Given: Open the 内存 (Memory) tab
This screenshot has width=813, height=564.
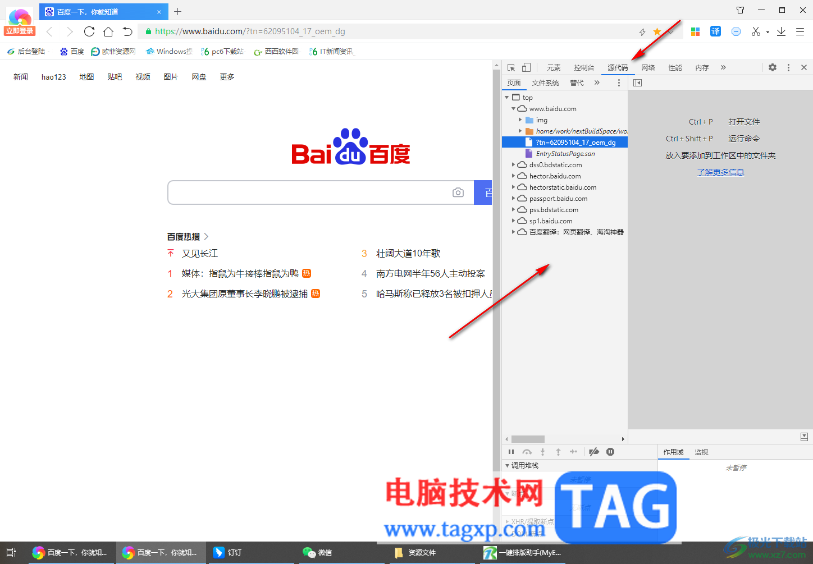Looking at the screenshot, I should pyautogui.click(x=702, y=67).
